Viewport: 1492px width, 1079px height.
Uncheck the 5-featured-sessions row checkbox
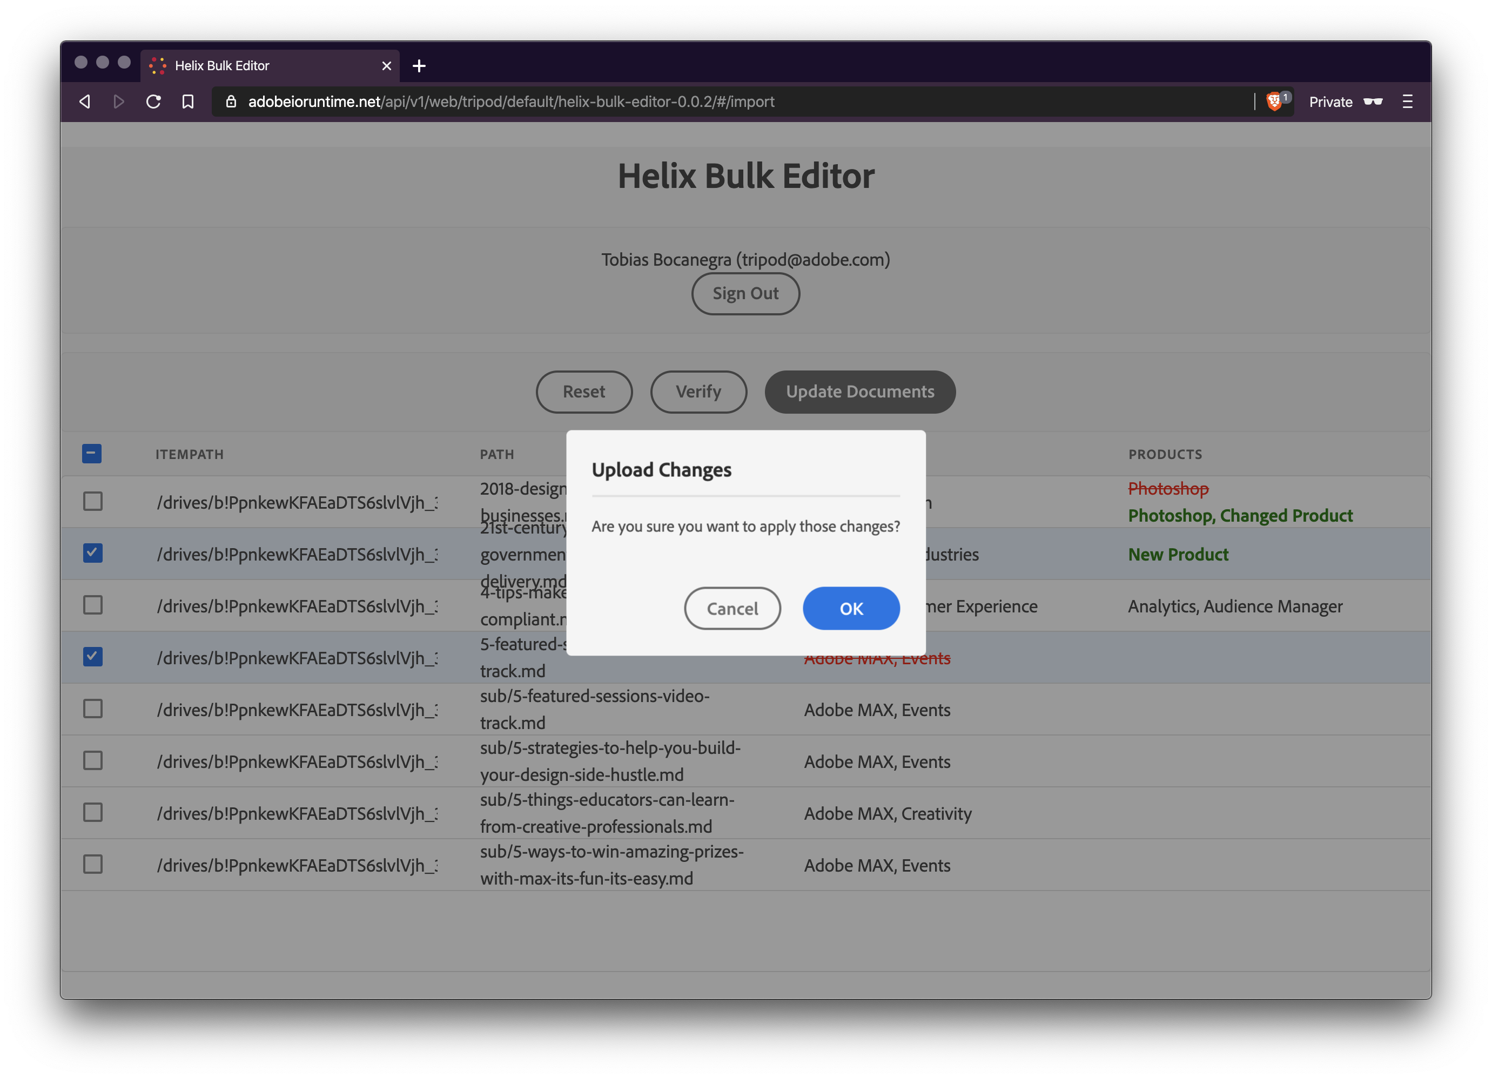click(x=92, y=657)
